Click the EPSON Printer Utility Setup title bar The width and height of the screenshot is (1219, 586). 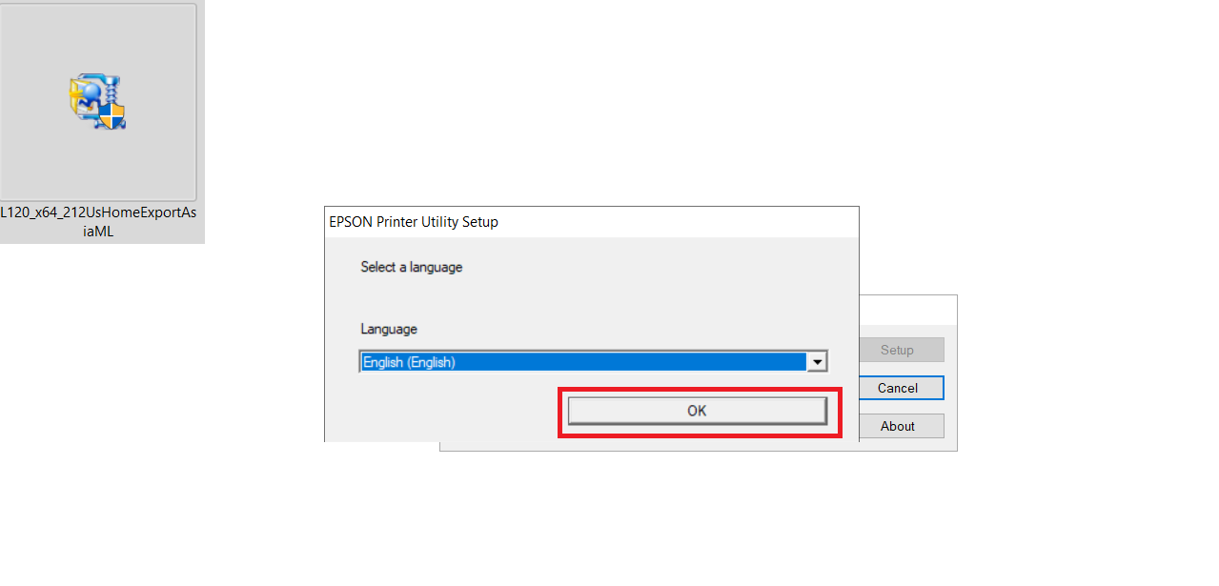tap(591, 222)
